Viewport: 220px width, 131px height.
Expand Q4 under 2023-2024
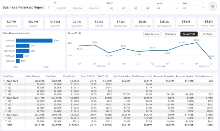tap(6, 111)
